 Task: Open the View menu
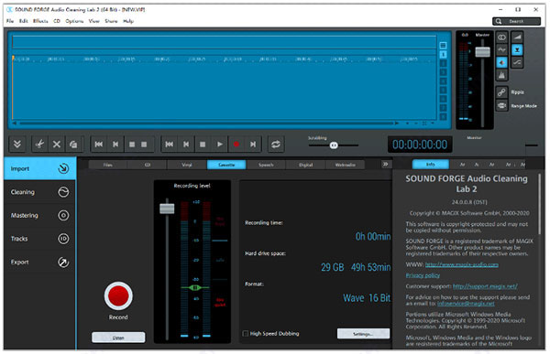pyautogui.click(x=93, y=21)
